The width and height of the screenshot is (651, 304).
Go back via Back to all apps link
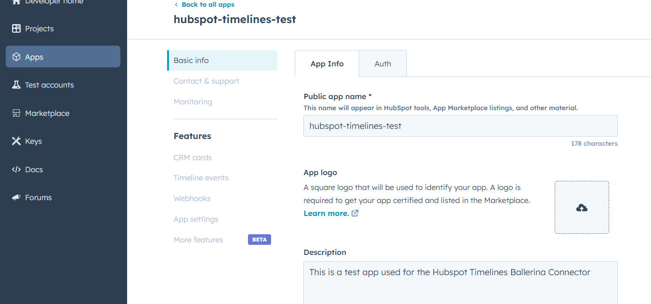pyautogui.click(x=208, y=4)
